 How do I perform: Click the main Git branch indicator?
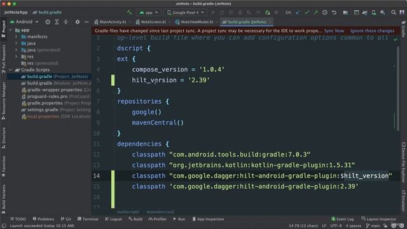pos(373,226)
